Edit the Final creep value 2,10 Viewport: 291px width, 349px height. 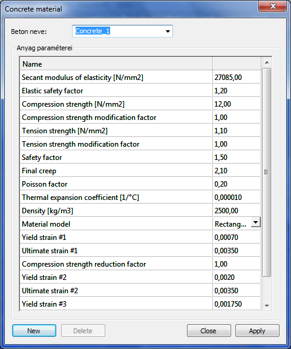237,171
